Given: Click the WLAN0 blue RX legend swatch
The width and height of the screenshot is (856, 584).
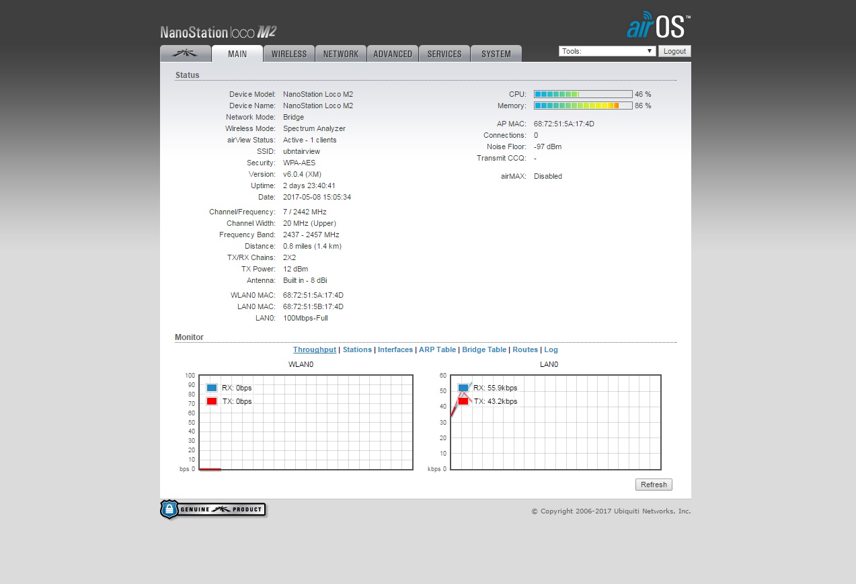Looking at the screenshot, I should 212,388.
